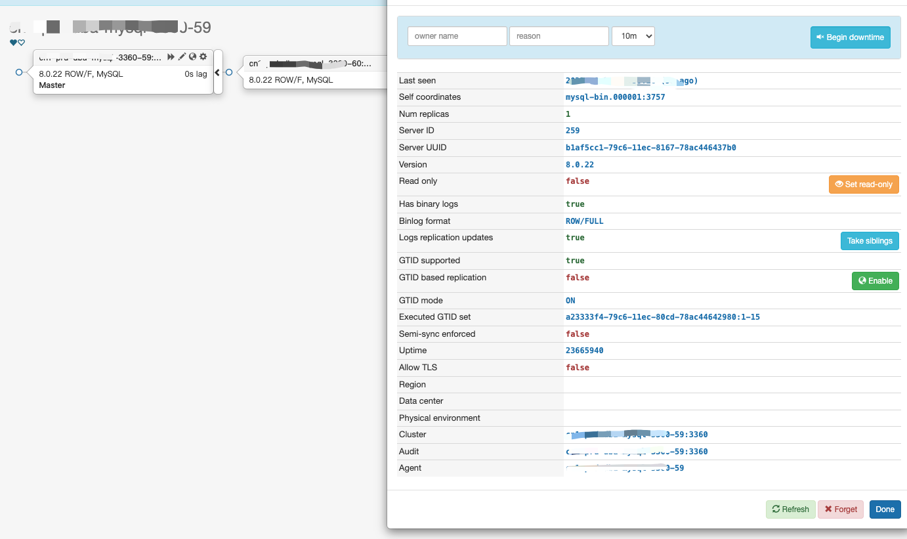Click the filled heart recovery icon
This screenshot has height=539, width=907.
13,43
